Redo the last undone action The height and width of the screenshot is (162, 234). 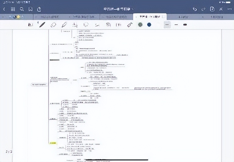point(203,9)
